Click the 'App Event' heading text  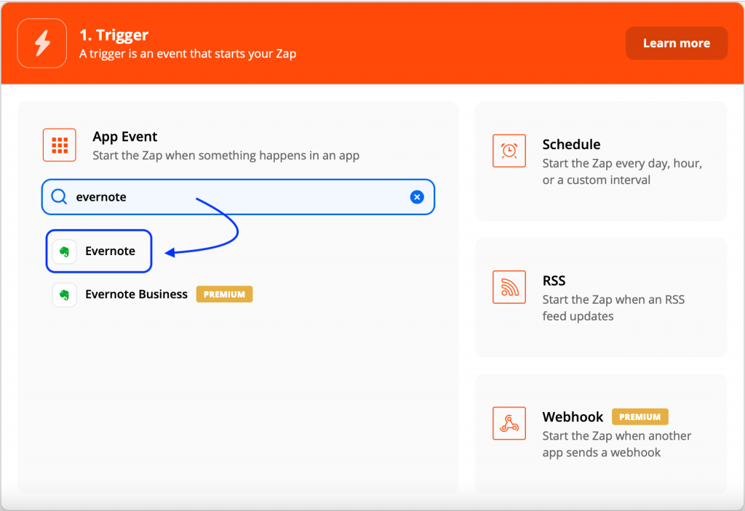click(125, 137)
